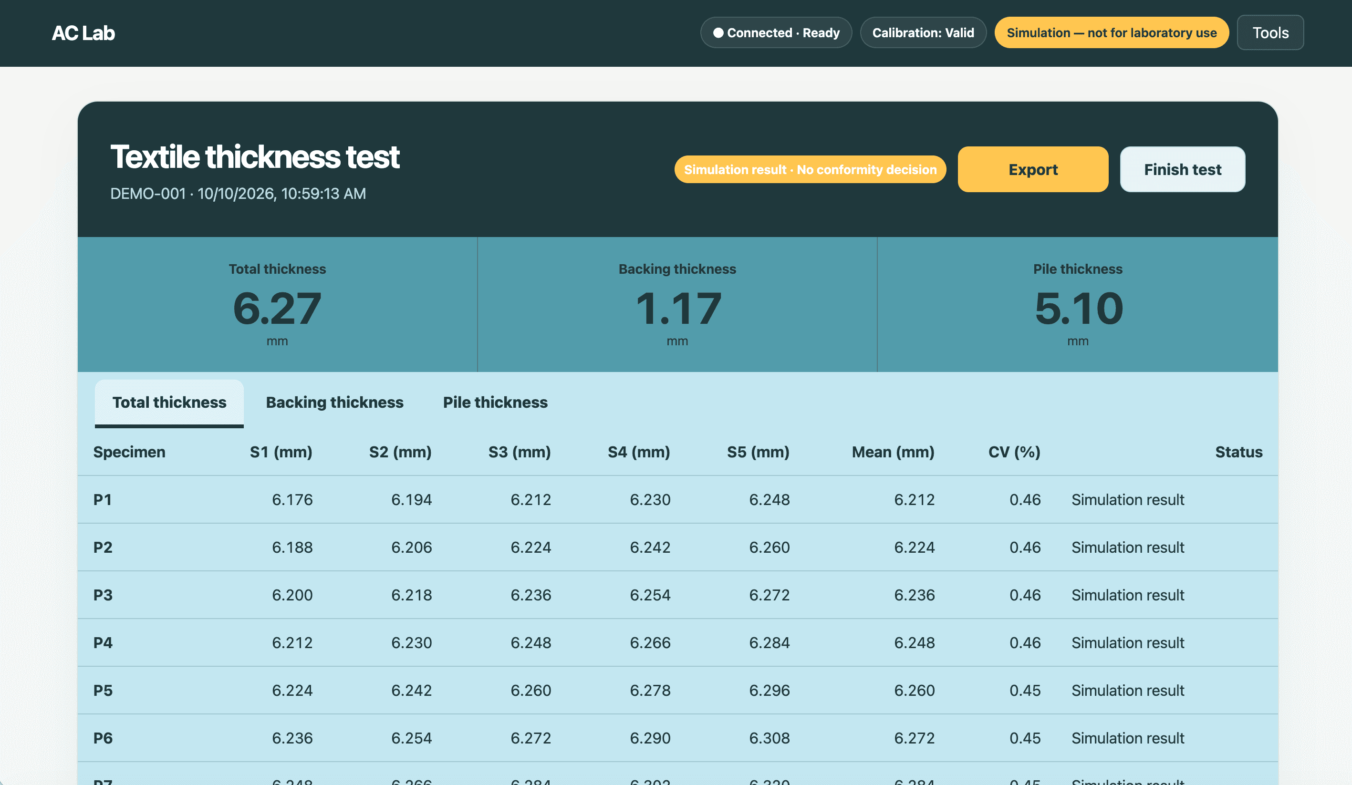Click P6's S5 value 6.308

click(770, 738)
